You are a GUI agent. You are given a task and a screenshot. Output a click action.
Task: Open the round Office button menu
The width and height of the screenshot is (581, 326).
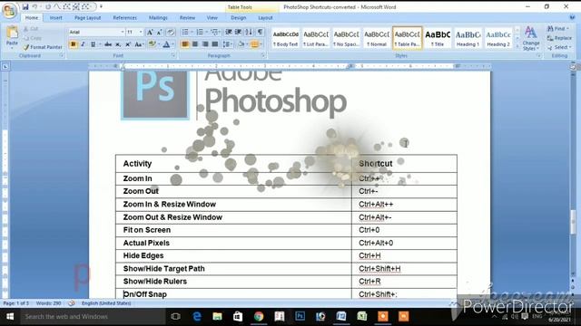[x=9, y=10]
